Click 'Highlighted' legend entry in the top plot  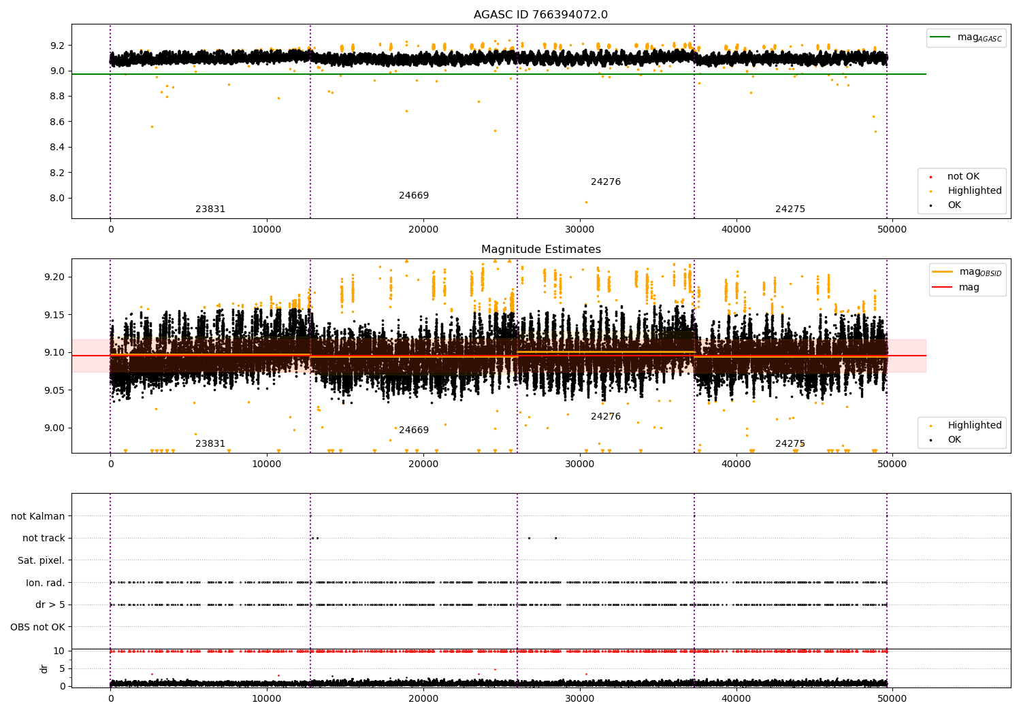[x=974, y=191]
